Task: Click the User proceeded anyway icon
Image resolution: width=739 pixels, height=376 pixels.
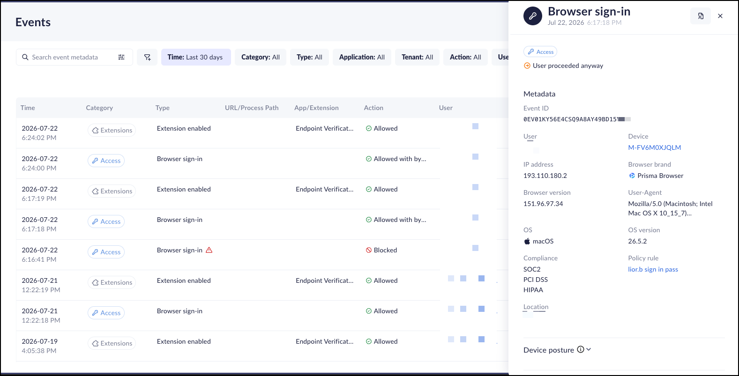Action: click(x=527, y=66)
